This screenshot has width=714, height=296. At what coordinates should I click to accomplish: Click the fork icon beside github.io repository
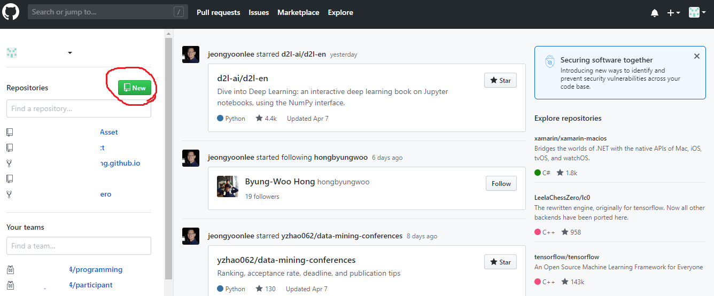[9, 163]
